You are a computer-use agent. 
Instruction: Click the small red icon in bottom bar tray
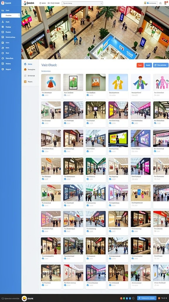click(x=121, y=298)
